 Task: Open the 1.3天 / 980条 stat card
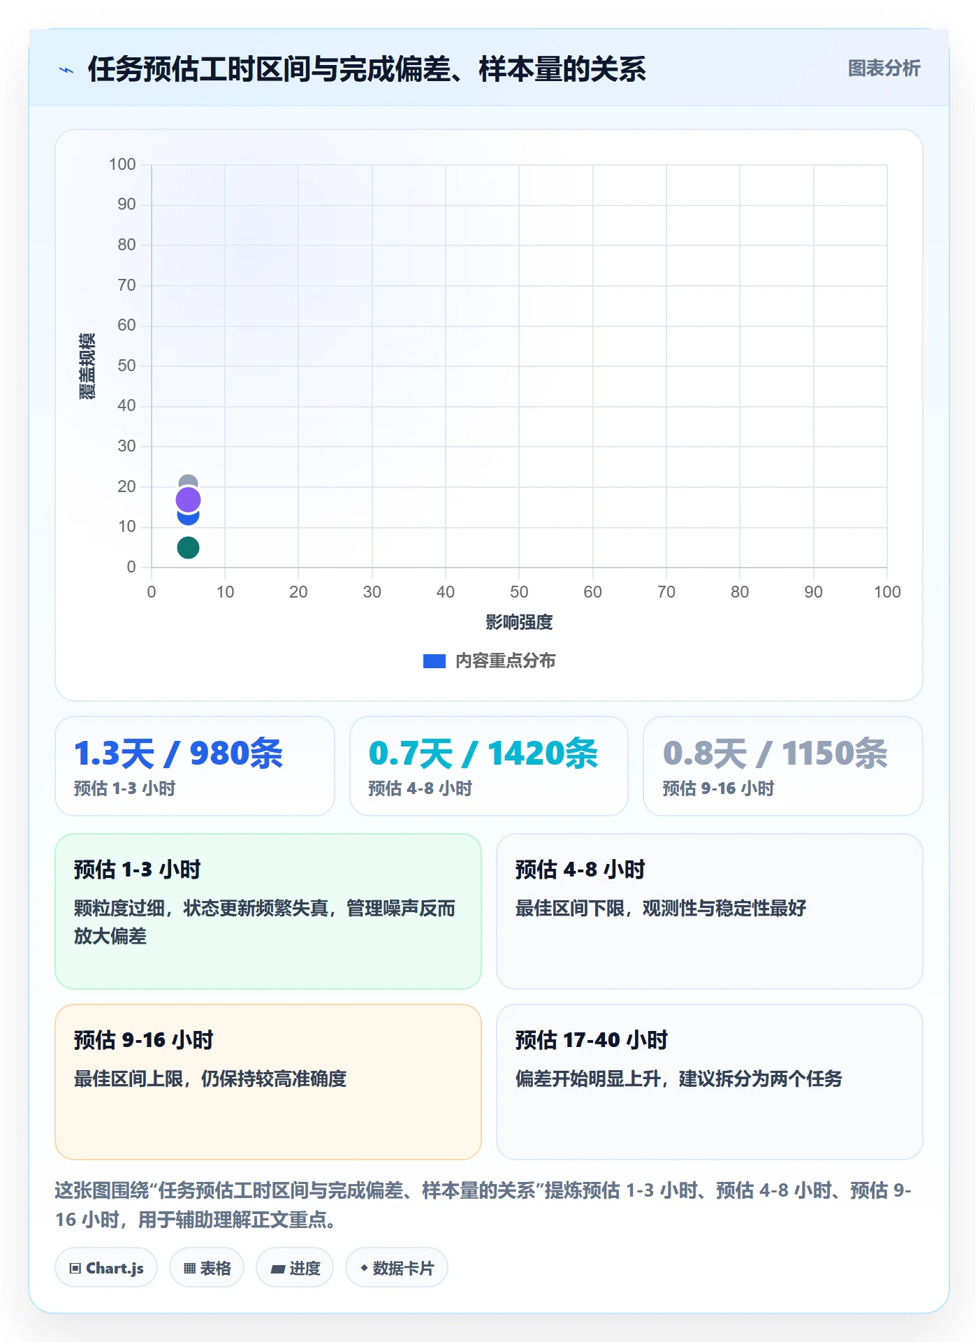coord(195,766)
